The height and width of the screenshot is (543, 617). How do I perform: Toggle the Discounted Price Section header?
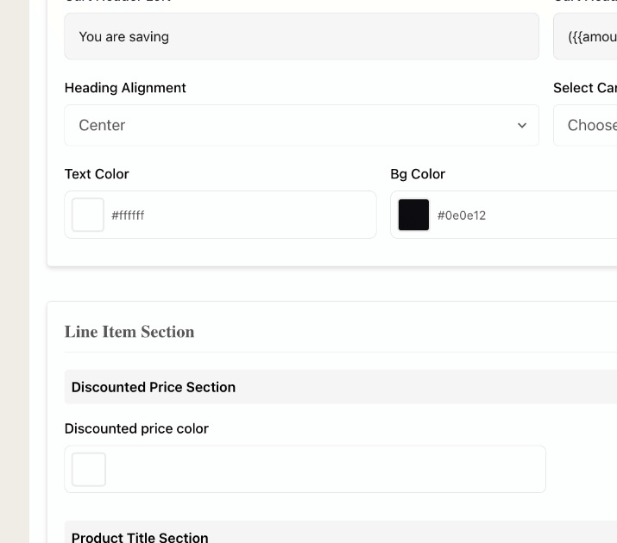340,387
